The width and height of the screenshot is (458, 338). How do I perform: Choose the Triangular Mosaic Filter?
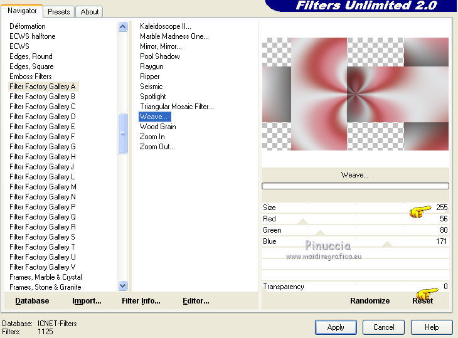point(177,106)
